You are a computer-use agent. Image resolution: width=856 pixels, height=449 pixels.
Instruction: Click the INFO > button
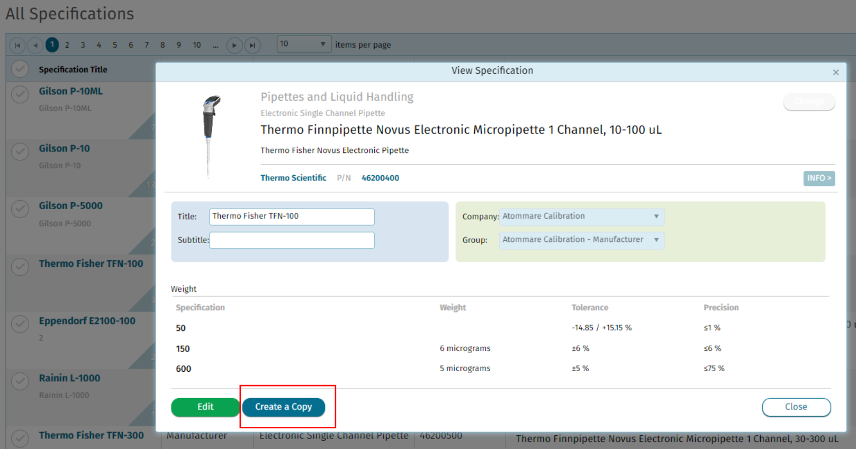819,178
